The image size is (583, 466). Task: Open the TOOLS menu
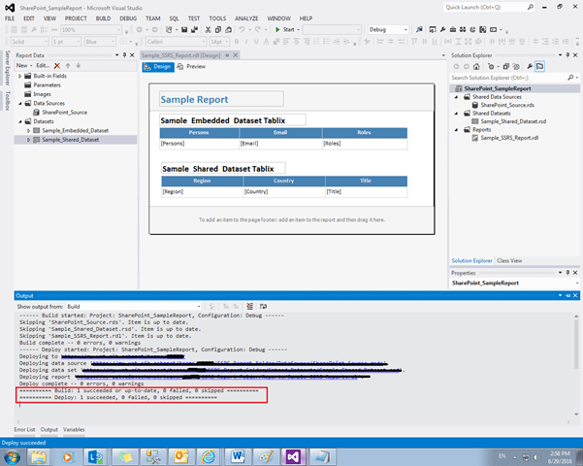pyautogui.click(x=217, y=18)
